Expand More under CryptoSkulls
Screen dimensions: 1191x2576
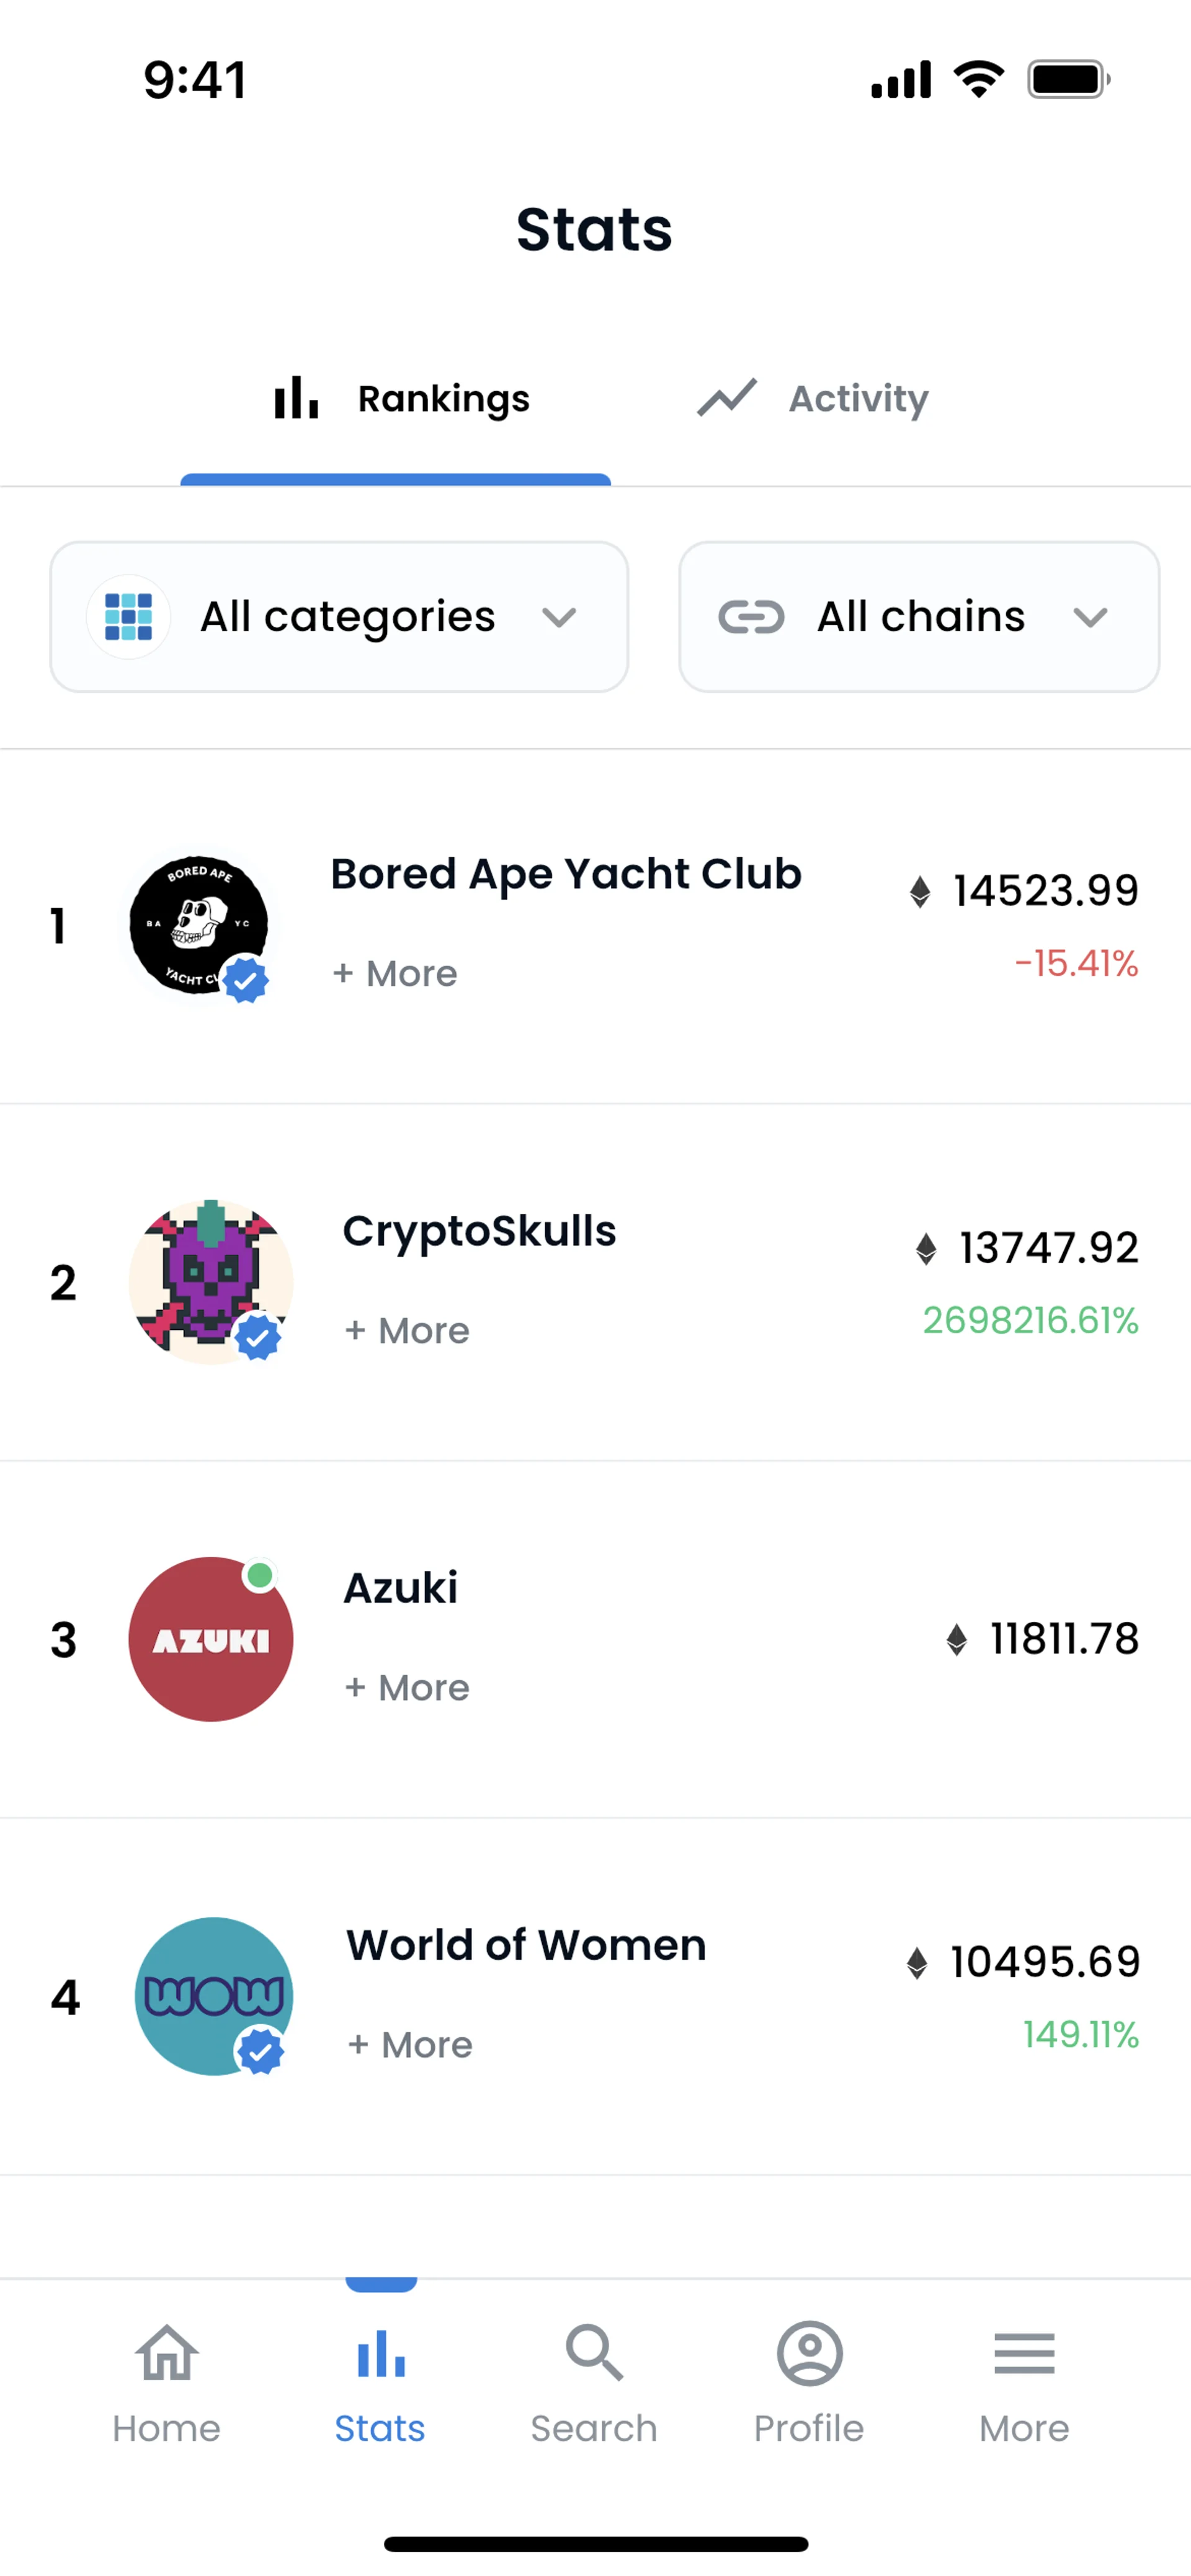tap(408, 1331)
